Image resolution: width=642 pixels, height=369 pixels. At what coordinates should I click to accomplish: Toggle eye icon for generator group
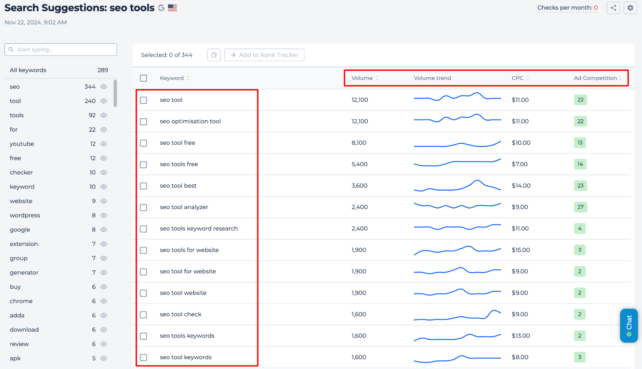pos(103,272)
